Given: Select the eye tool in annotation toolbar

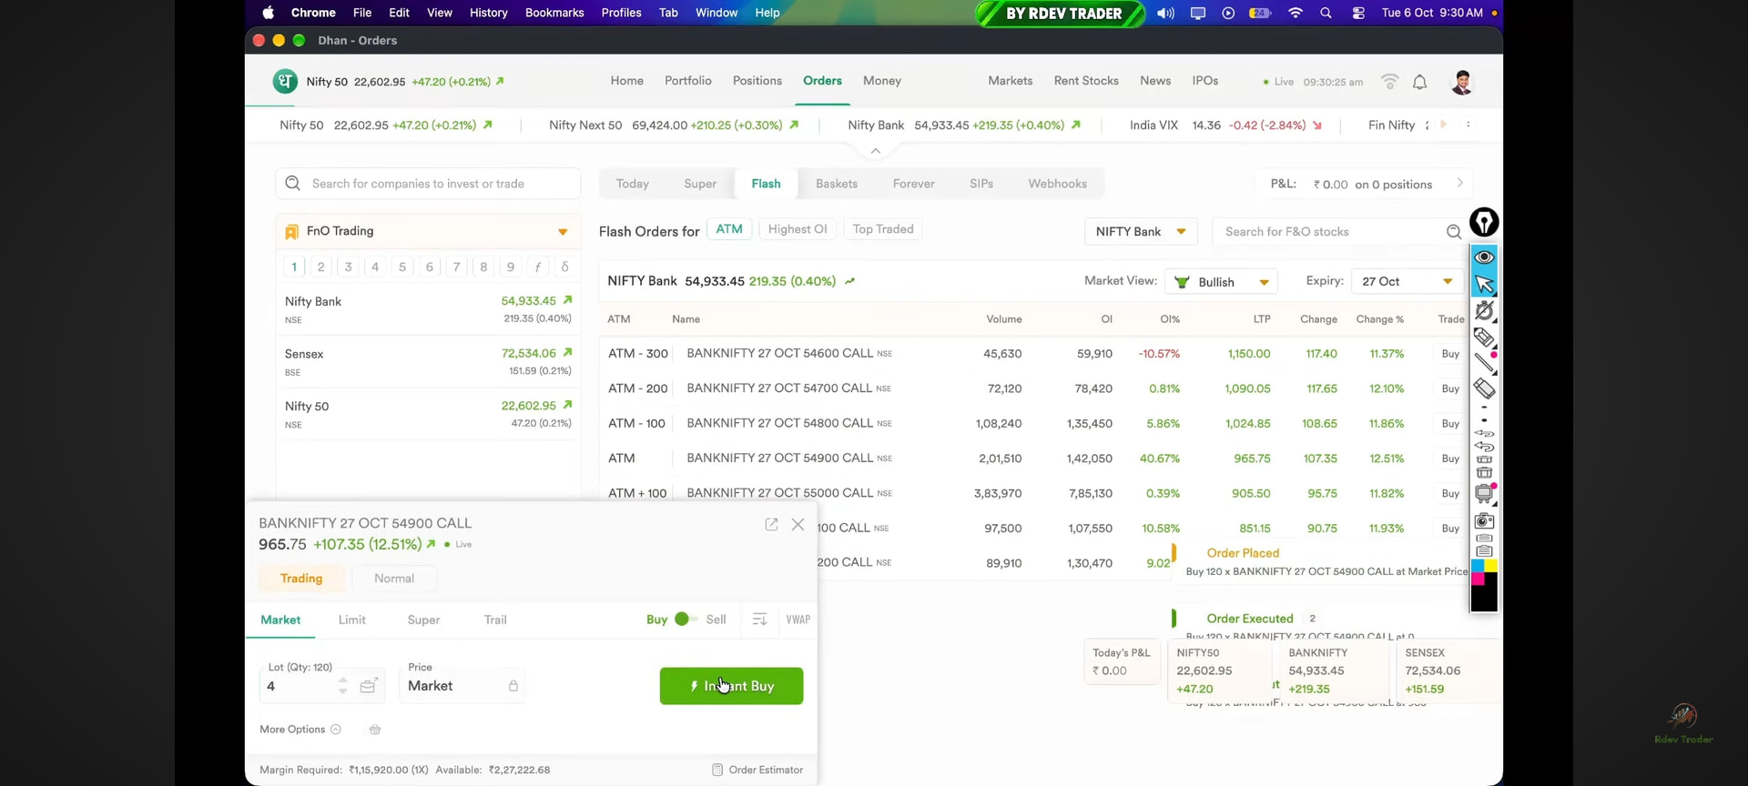Looking at the screenshot, I should point(1484,257).
